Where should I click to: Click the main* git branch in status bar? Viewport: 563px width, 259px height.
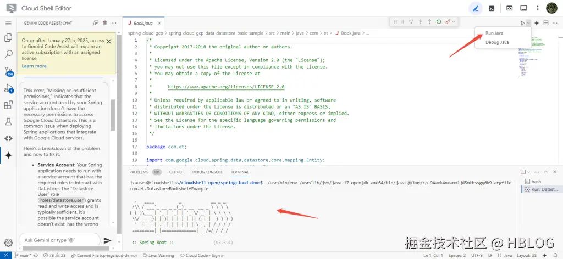(x=23, y=255)
